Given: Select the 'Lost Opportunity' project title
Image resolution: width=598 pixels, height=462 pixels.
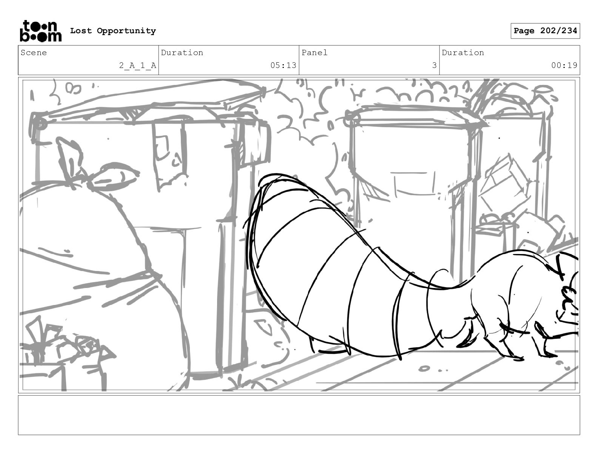Looking at the screenshot, I should [x=113, y=31].
